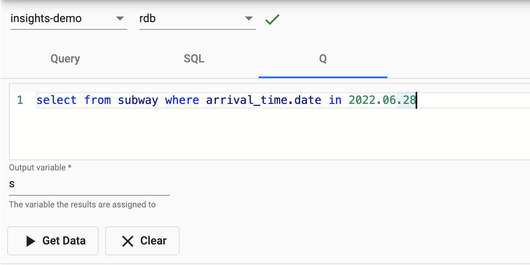Place cursor on 'subway' table name
Viewport: 530px width, 265px height.
(138, 100)
